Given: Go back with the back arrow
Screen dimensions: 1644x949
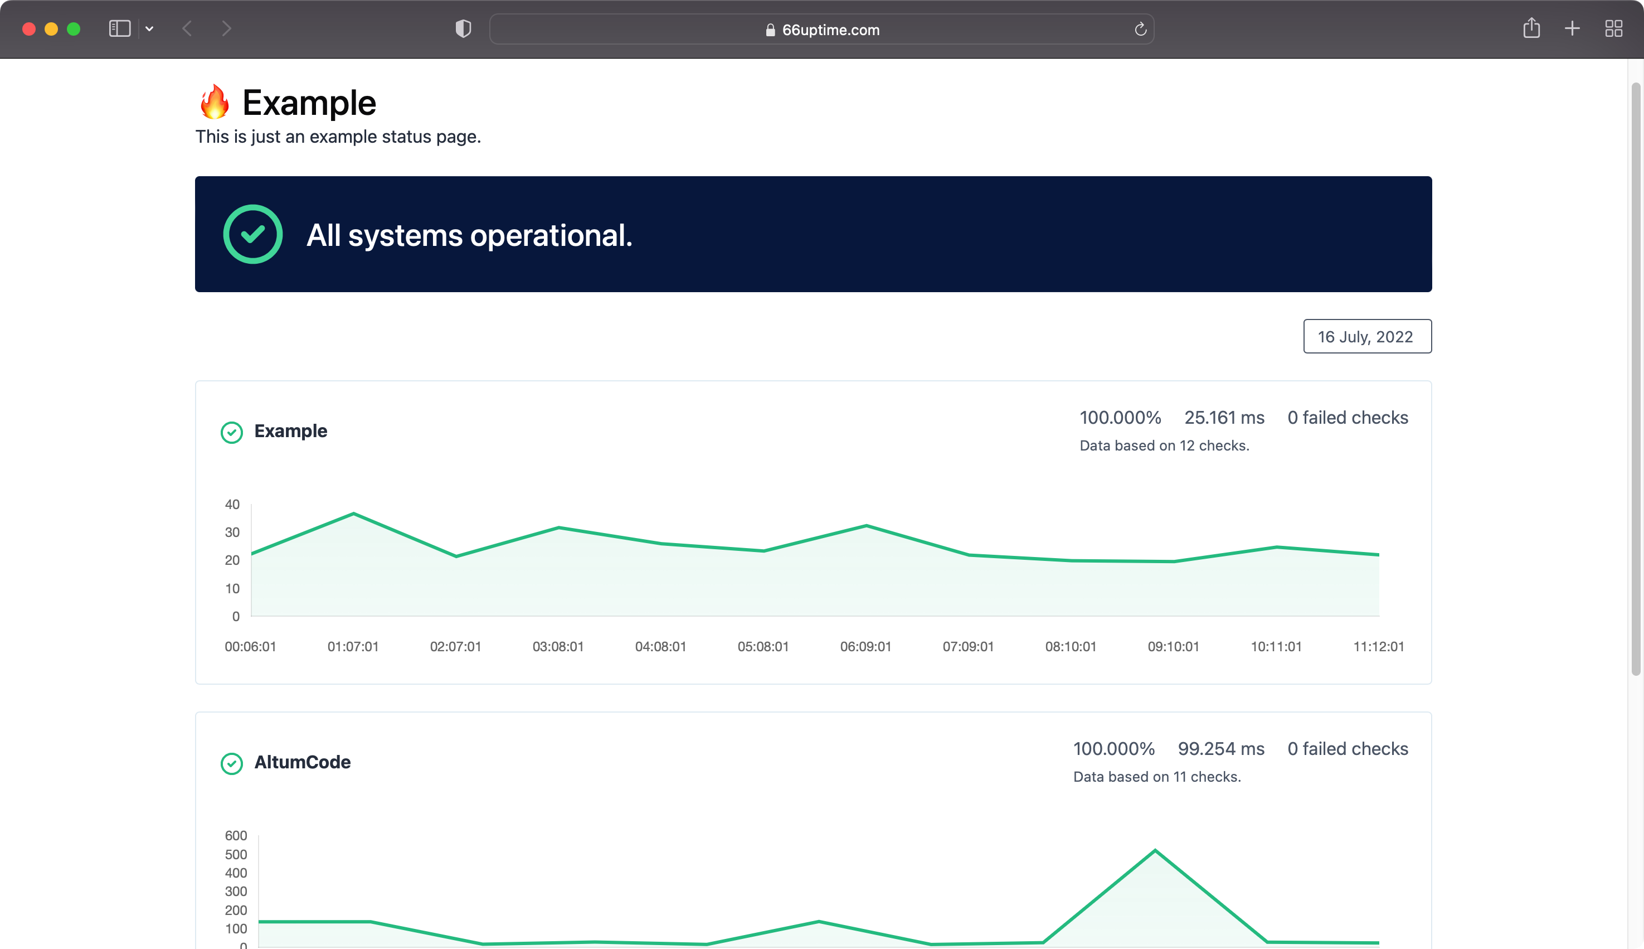Looking at the screenshot, I should [188, 28].
